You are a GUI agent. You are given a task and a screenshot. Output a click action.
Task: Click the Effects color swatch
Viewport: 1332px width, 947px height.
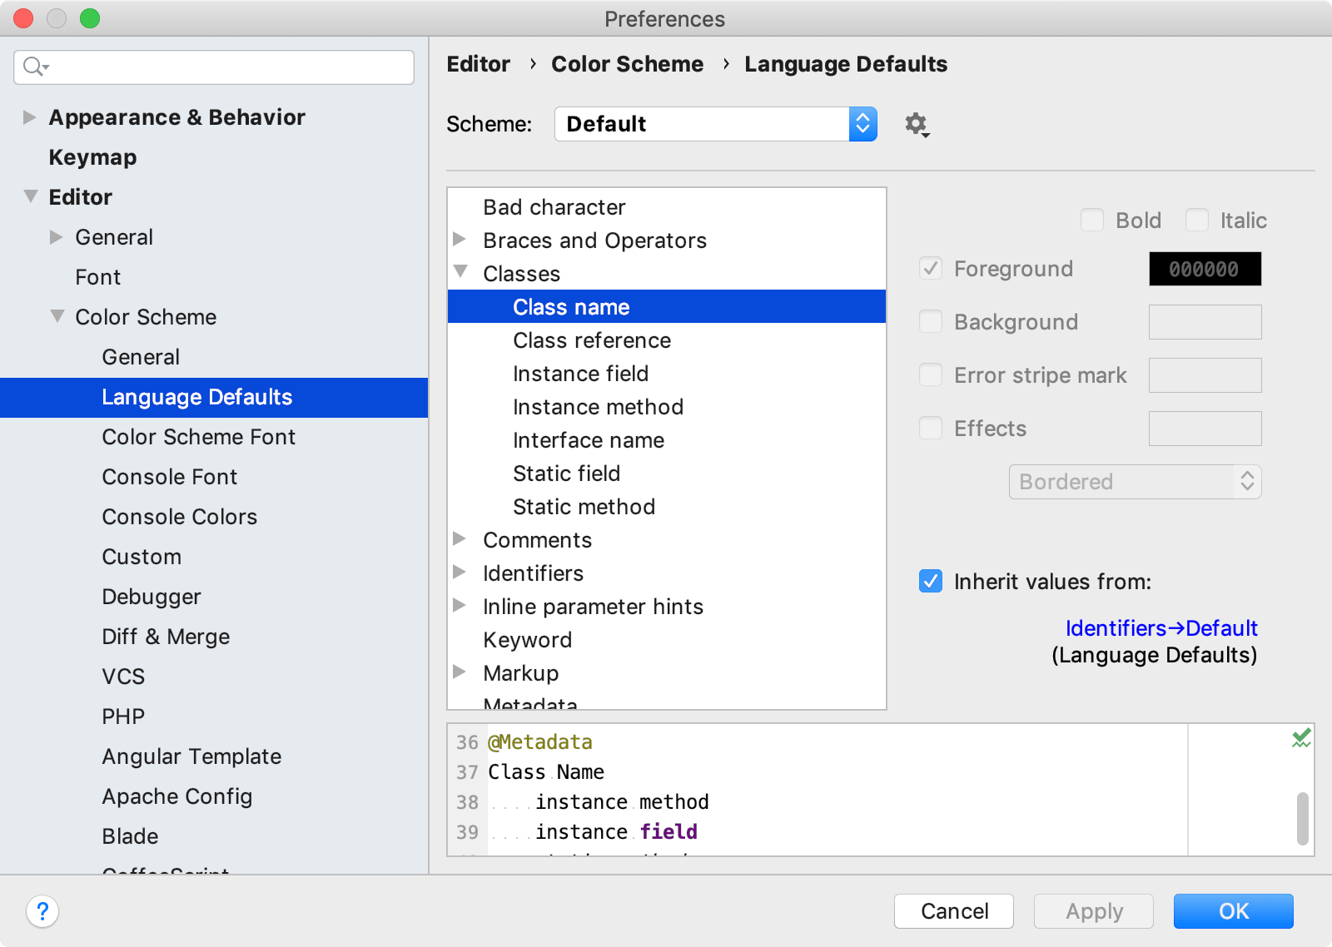(1205, 429)
